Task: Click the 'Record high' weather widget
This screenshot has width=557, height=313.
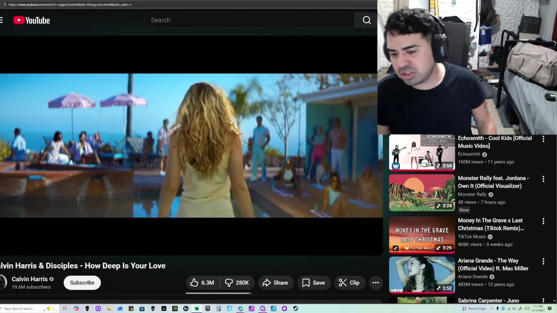Action: pyautogui.click(x=474, y=309)
